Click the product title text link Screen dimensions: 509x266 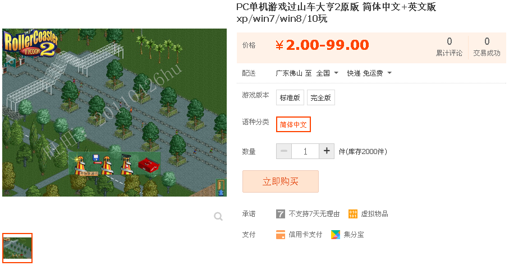[336, 12]
